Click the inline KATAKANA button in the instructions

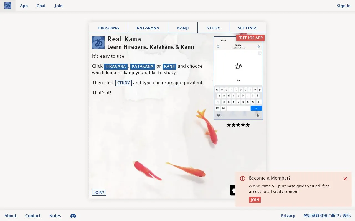click(x=143, y=66)
